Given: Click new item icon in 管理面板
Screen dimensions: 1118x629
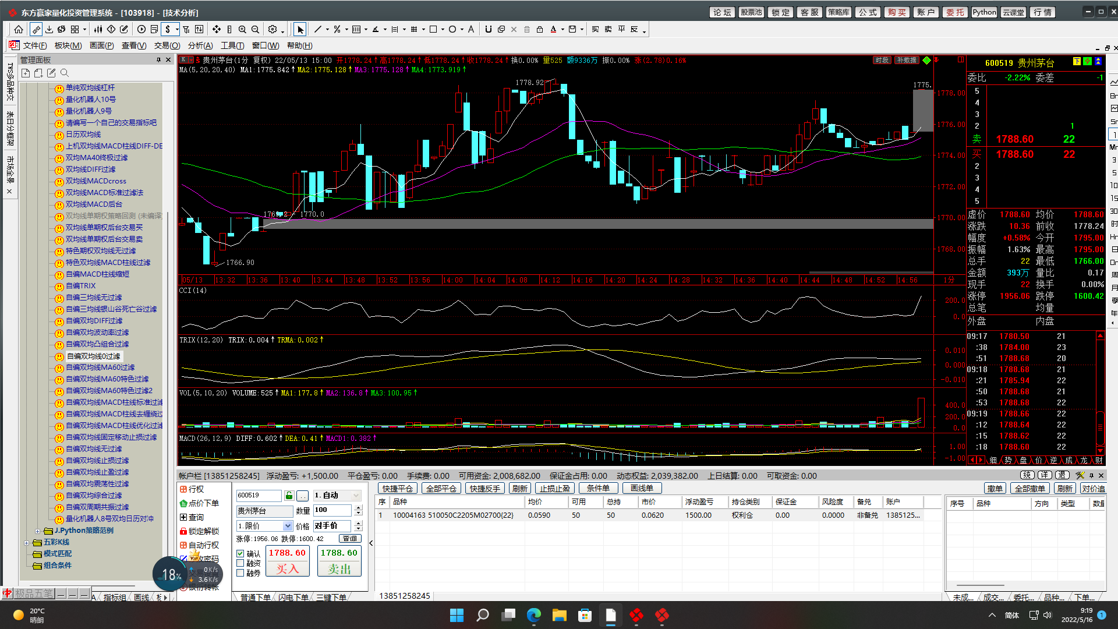Looking at the screenshot, I should click(26, 73).
